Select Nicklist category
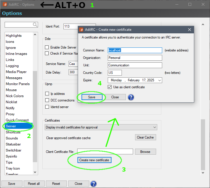This screenshot has height=188, width=210. (12, 102)
